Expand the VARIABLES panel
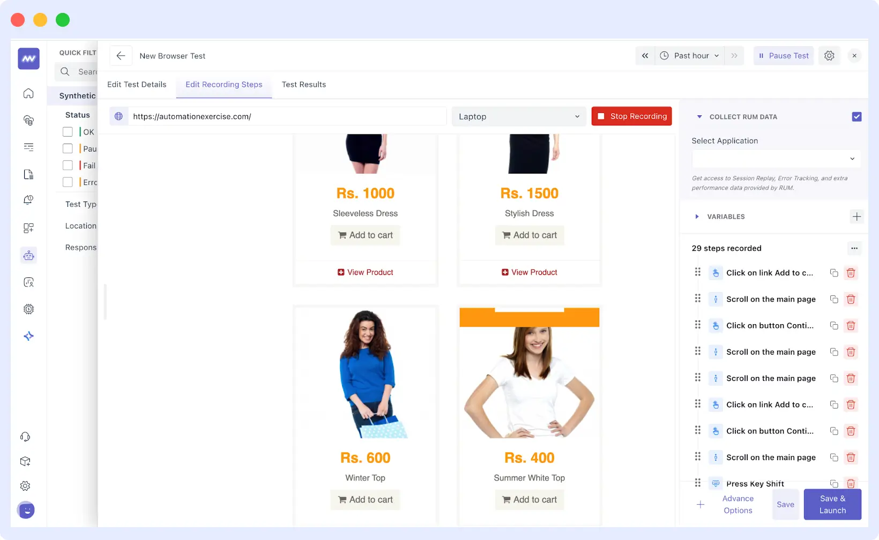 point(697,216)
